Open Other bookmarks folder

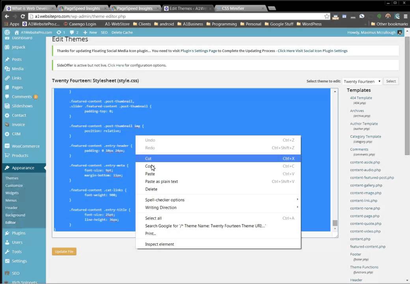coord(389,24)
